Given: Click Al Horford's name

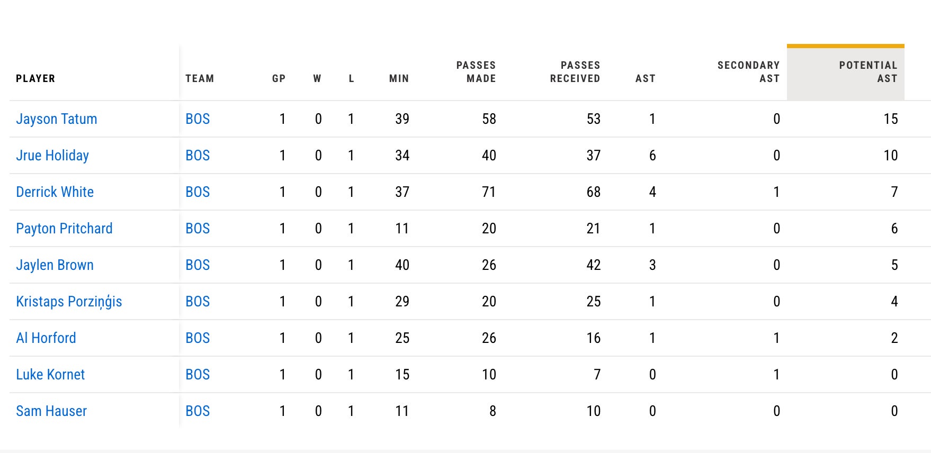Looking at the screenshot, I should [x=46, y=338].
